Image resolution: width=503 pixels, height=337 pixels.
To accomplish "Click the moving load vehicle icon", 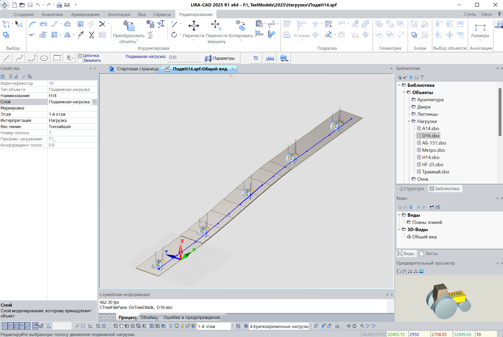I will coord(284,58).
